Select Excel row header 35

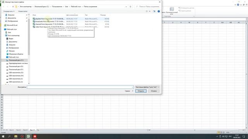[2, 112]
